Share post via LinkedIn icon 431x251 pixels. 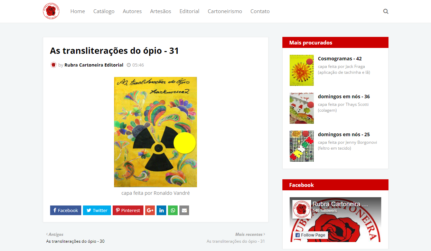(161, 210)
